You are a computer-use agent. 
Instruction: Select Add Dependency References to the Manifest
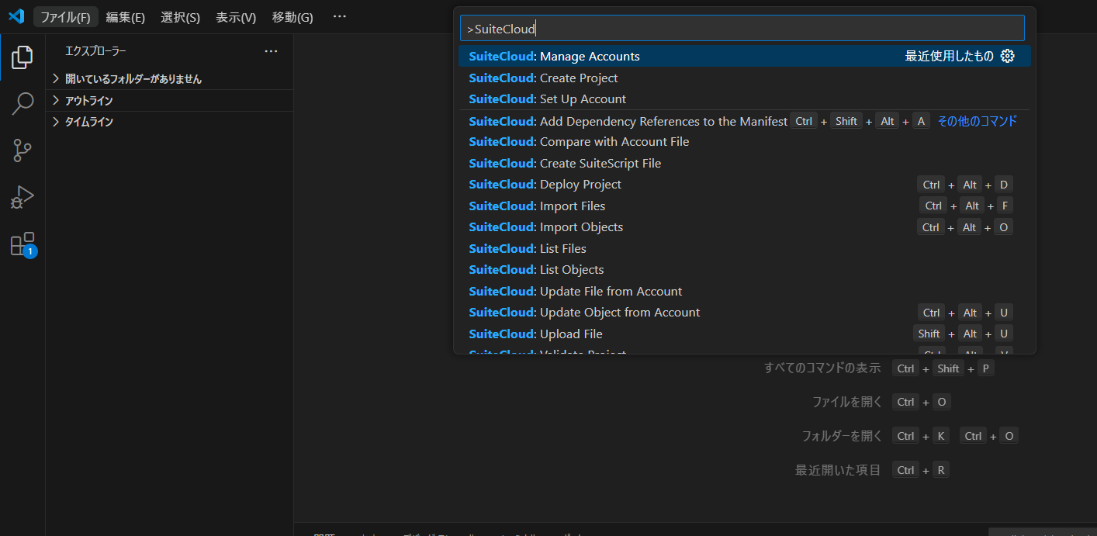coord(745,121)
